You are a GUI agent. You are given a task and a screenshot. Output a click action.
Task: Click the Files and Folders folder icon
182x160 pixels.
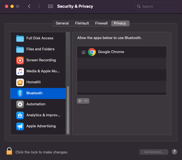pos(20,49)
